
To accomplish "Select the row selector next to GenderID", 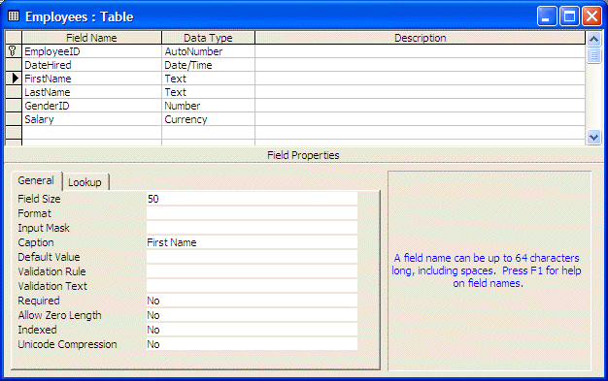I will coord(14,106).
